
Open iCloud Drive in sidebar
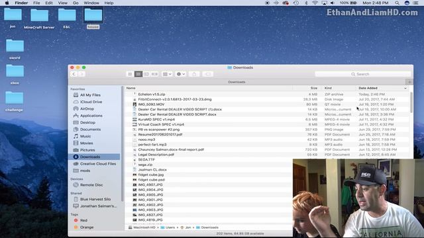click(x=91, y=102)
